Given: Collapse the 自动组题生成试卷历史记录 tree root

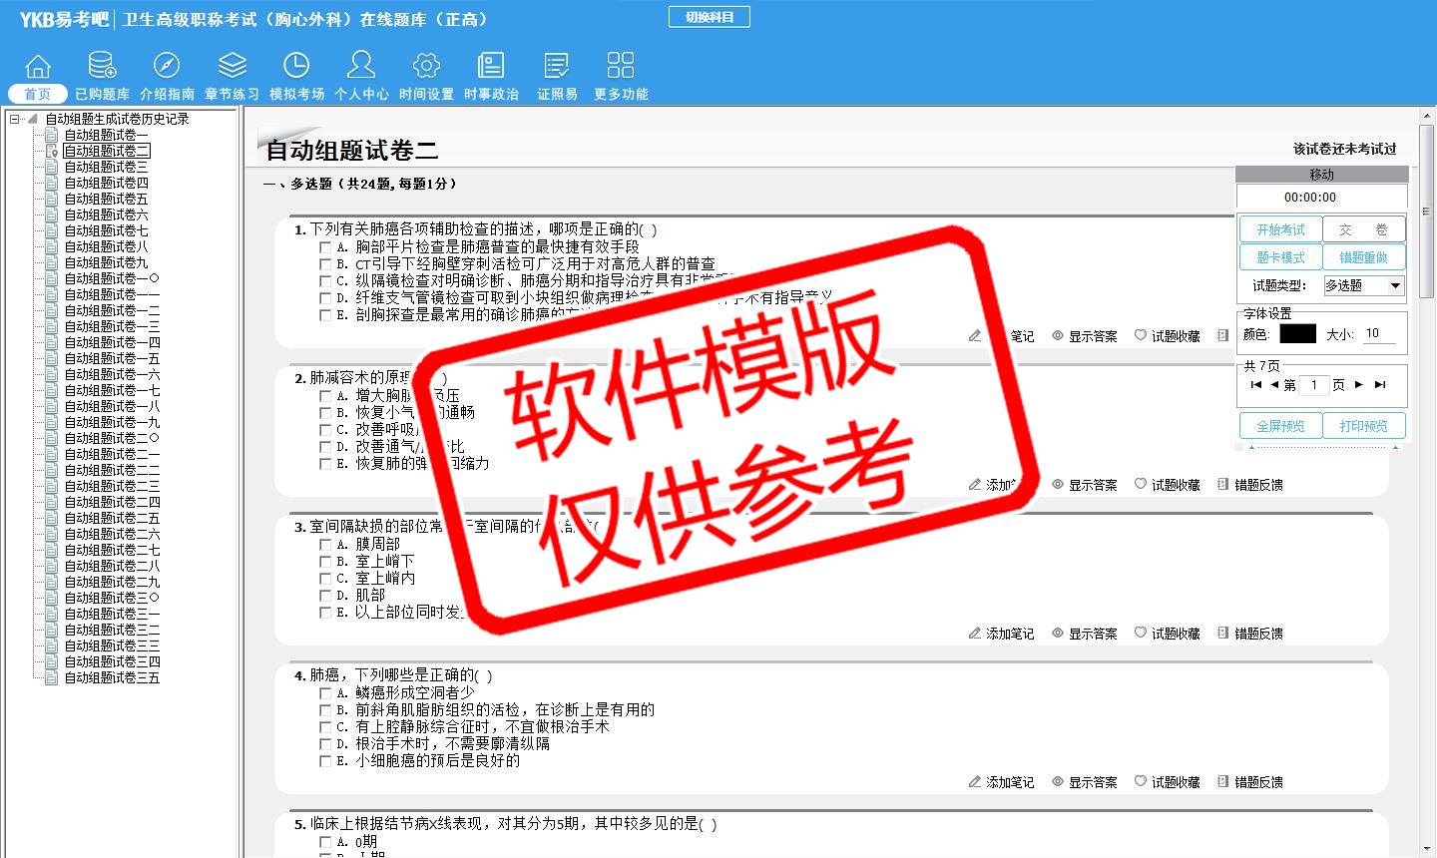Looking at the screenshot, I should [x=15, y=119].
